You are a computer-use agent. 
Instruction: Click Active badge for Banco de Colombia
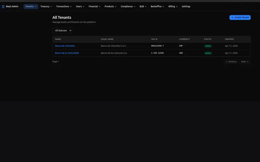208,46
